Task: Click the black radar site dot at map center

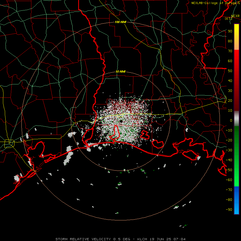Action: coord(121,121)
